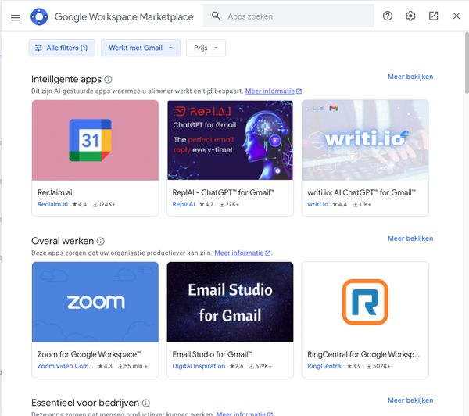The image size is (469, 416).
Task: Click the 4,7 rating of ReplAI
Action: 206,205
